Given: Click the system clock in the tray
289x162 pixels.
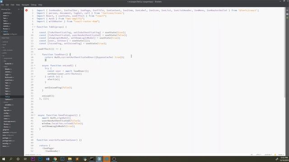Looking at the screenshot, I should [284, 159].
